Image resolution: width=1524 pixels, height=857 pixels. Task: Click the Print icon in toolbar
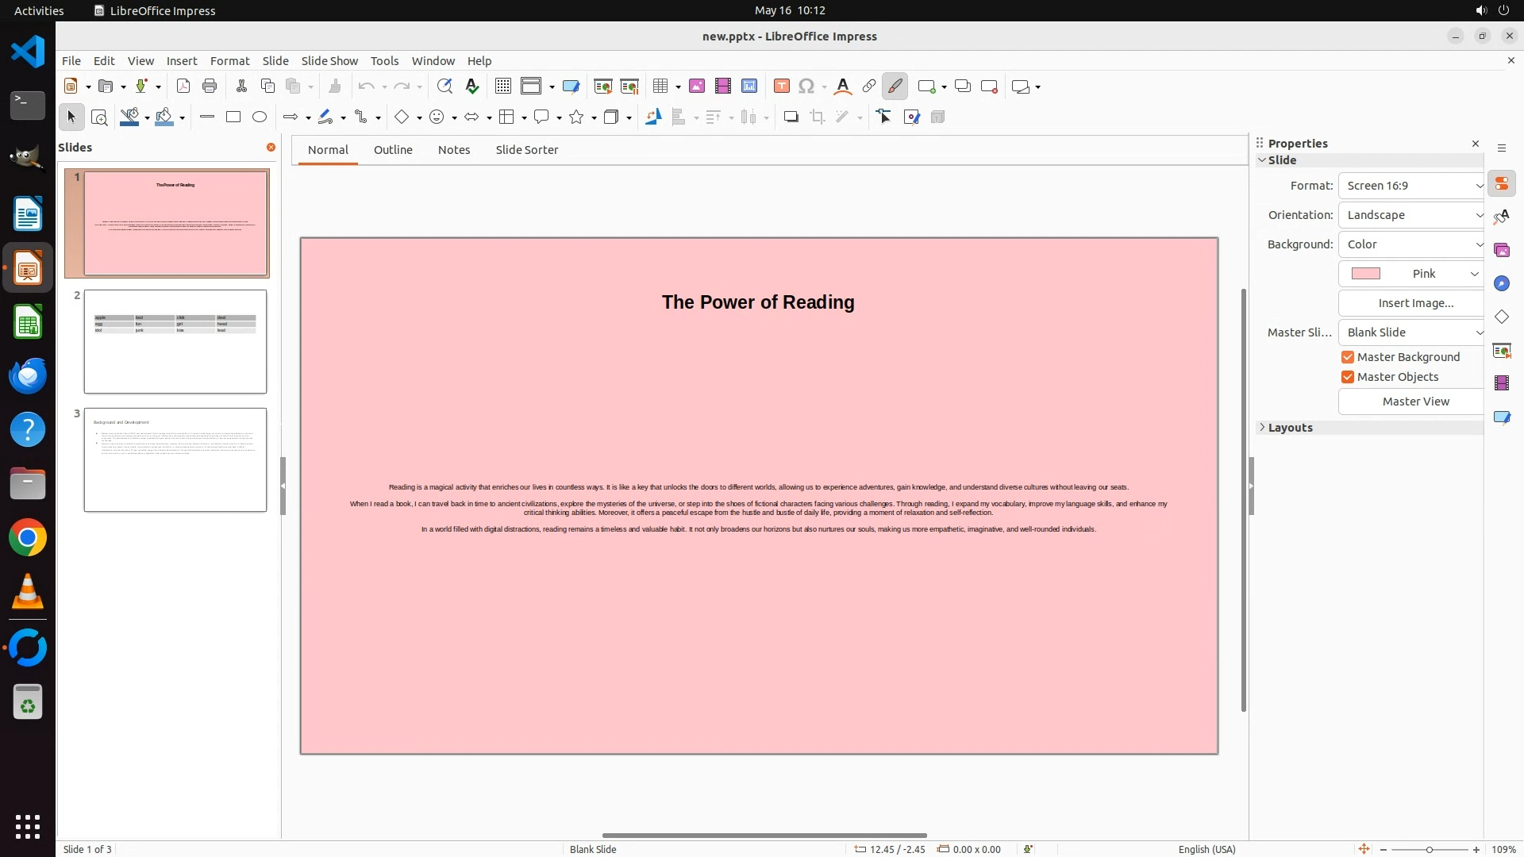[210, 86]
